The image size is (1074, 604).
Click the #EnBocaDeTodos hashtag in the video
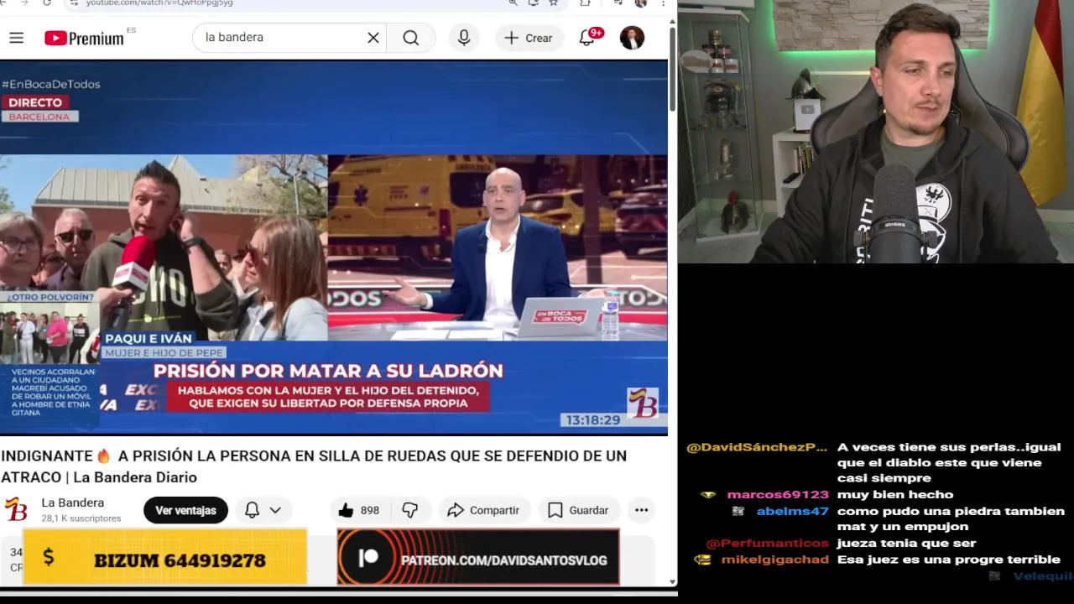tap(51, 84)
